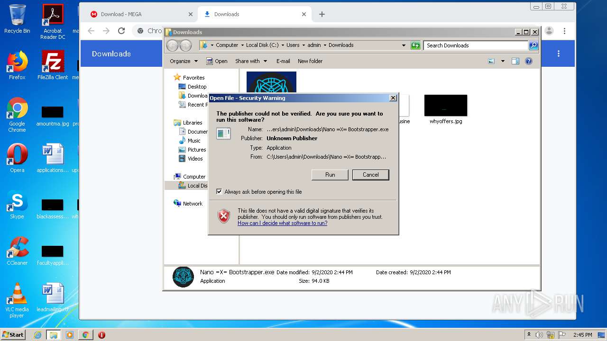This screenshot has height=341, width=607.
Task: Click the Start button
Action: click(13, 334)
